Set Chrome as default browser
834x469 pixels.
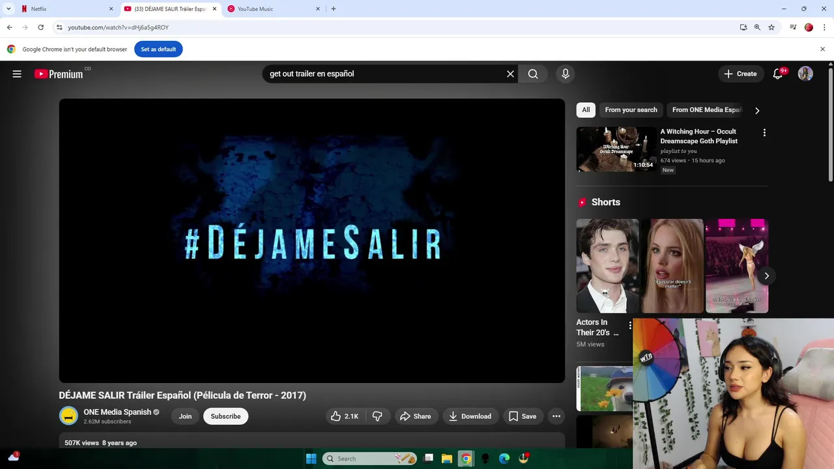coord(158,50)
